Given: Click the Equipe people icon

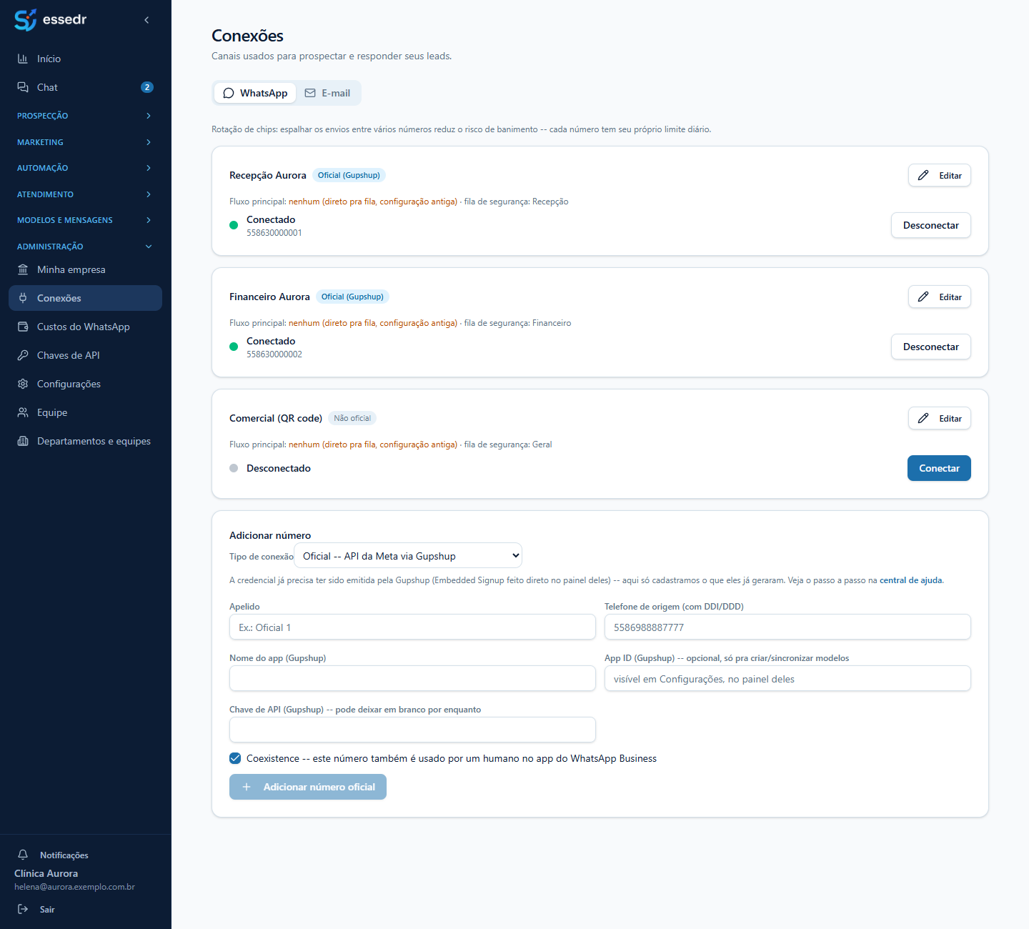Looking at the screenshot, I should tap(23, 412).
